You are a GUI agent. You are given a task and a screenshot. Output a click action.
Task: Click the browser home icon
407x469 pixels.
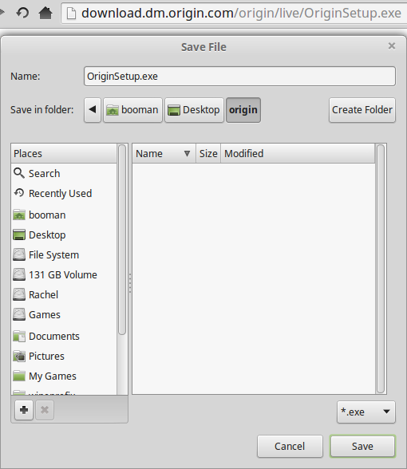click(x=45, y=13)
